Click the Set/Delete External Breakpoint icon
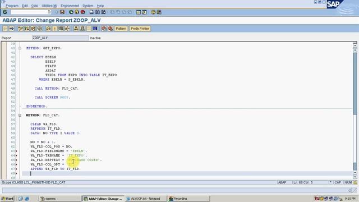This screenshot has width=359, height=202. (x=111, y=29)
